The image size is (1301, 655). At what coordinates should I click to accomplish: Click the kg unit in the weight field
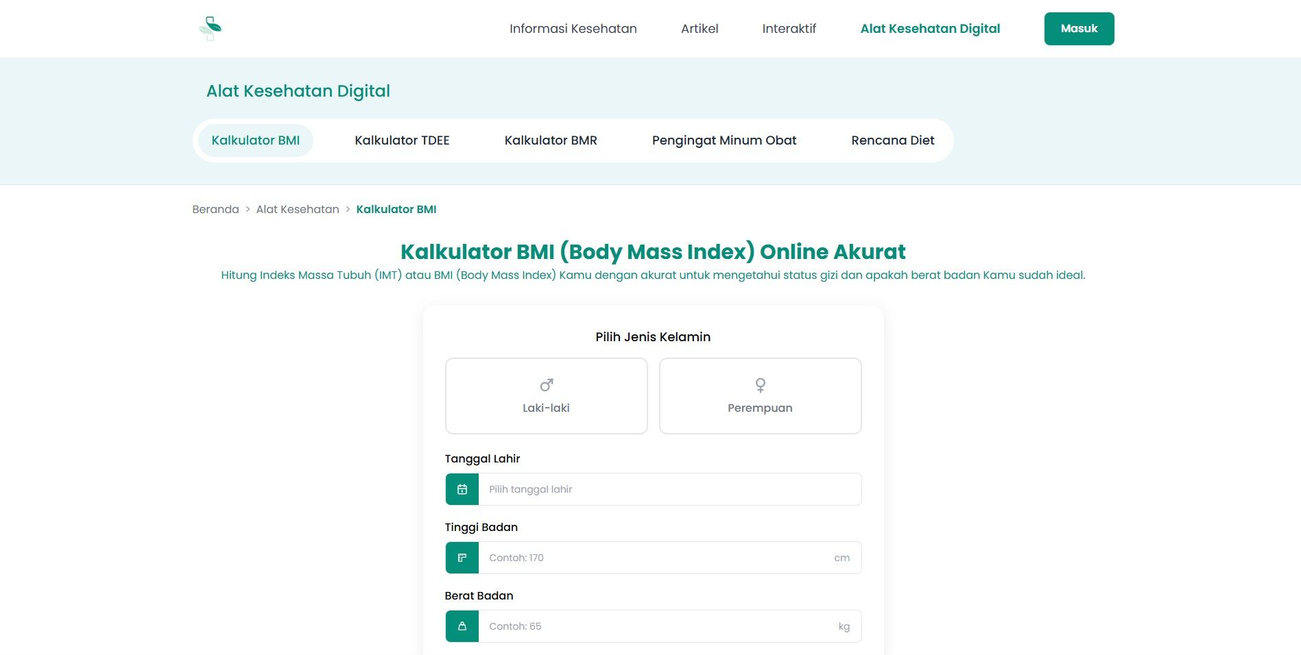[844, 626]
